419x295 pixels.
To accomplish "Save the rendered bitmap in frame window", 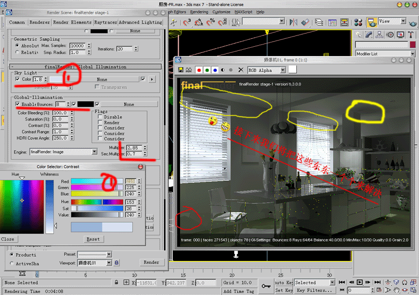I will point(181,70).
